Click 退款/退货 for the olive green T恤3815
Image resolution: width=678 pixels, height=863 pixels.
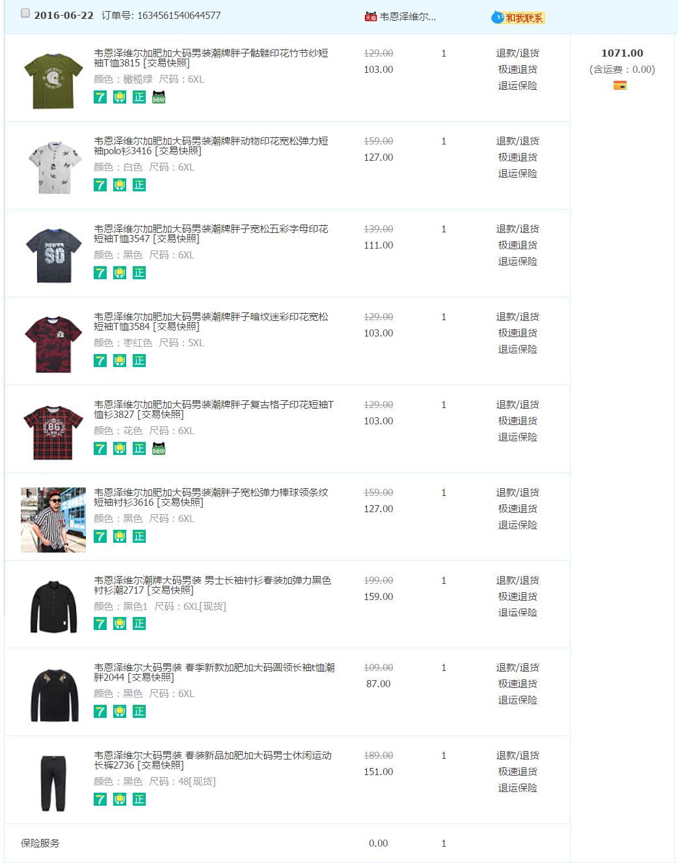(517, 53)
